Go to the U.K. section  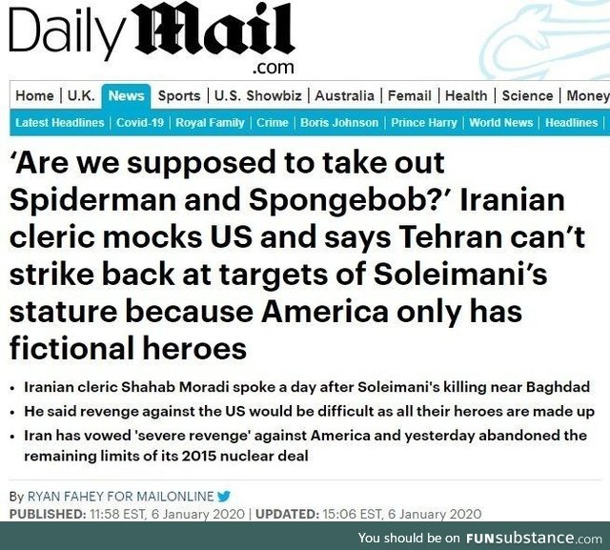pyautogui.click(x=81, y=95)
